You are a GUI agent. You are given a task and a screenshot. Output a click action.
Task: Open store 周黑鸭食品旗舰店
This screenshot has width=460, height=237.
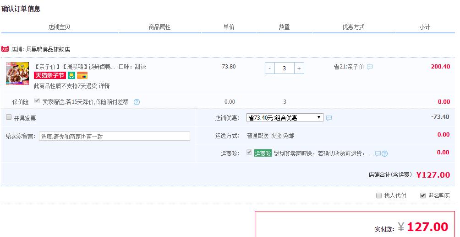pyautogui.click(x=48, y=49)
